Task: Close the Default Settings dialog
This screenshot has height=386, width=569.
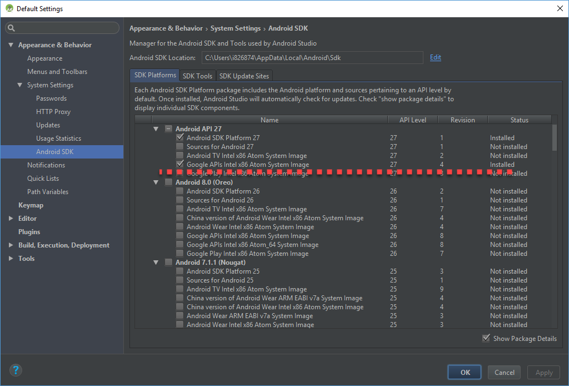Action: (x=560, y=8)
